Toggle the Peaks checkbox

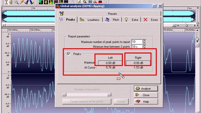pos(68,54)
